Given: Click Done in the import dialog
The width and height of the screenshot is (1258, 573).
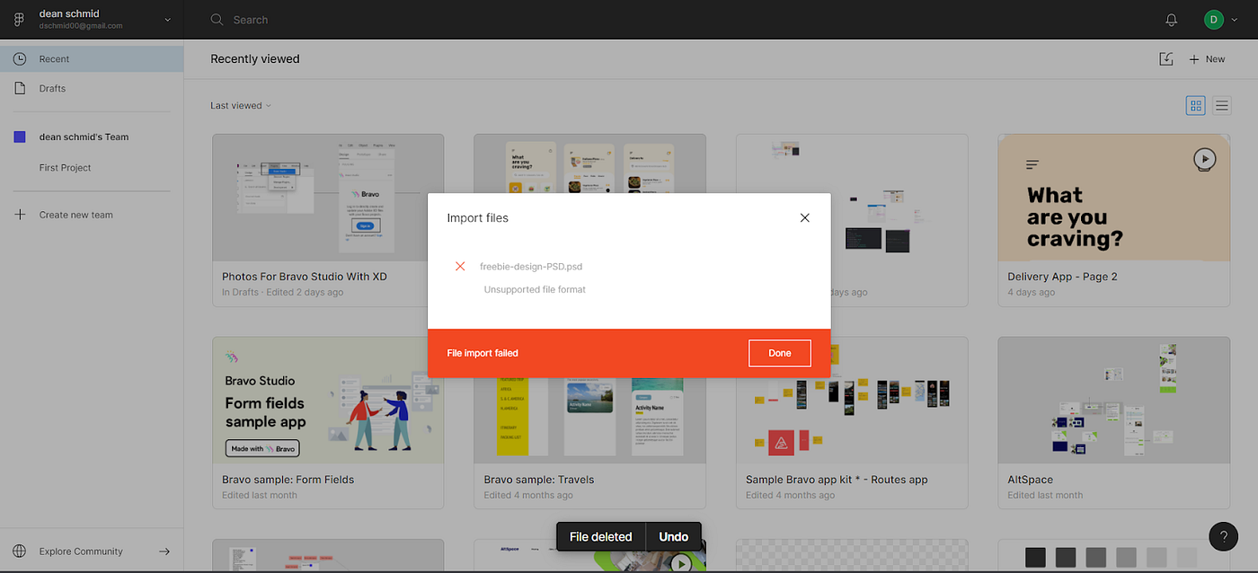Looking at the screenshot, I should (x=780, y=353).
